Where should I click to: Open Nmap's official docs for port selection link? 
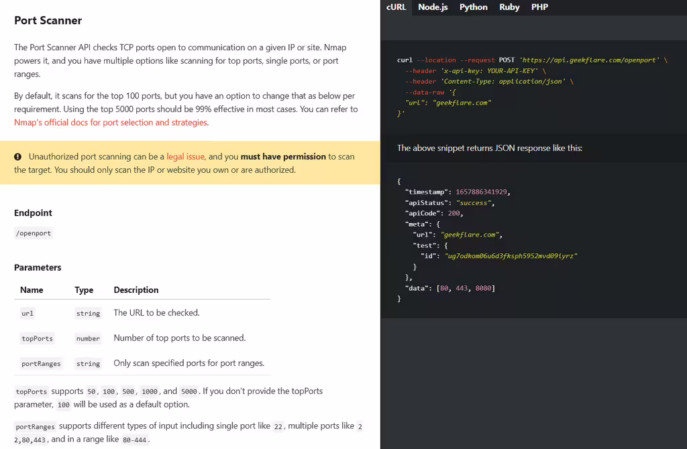tap(111, 123)
